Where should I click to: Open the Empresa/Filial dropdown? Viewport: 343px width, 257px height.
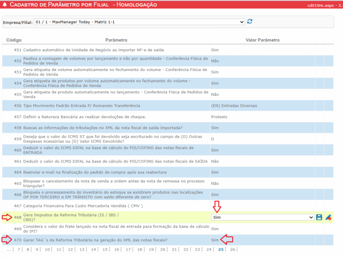click(x=139, y=22)
